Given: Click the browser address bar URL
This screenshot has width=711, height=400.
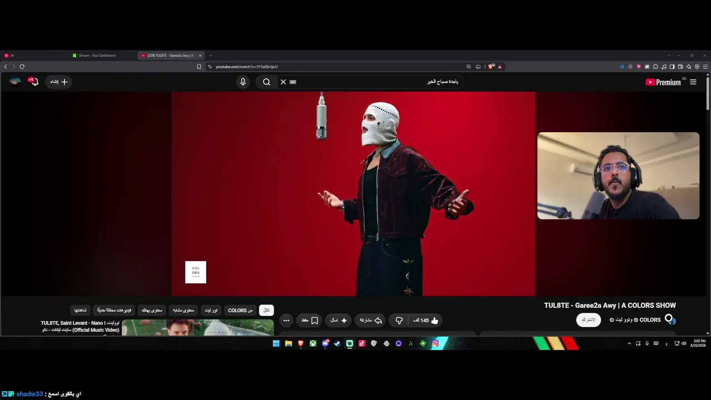Looking at the screenshot, I should point(247,67).
